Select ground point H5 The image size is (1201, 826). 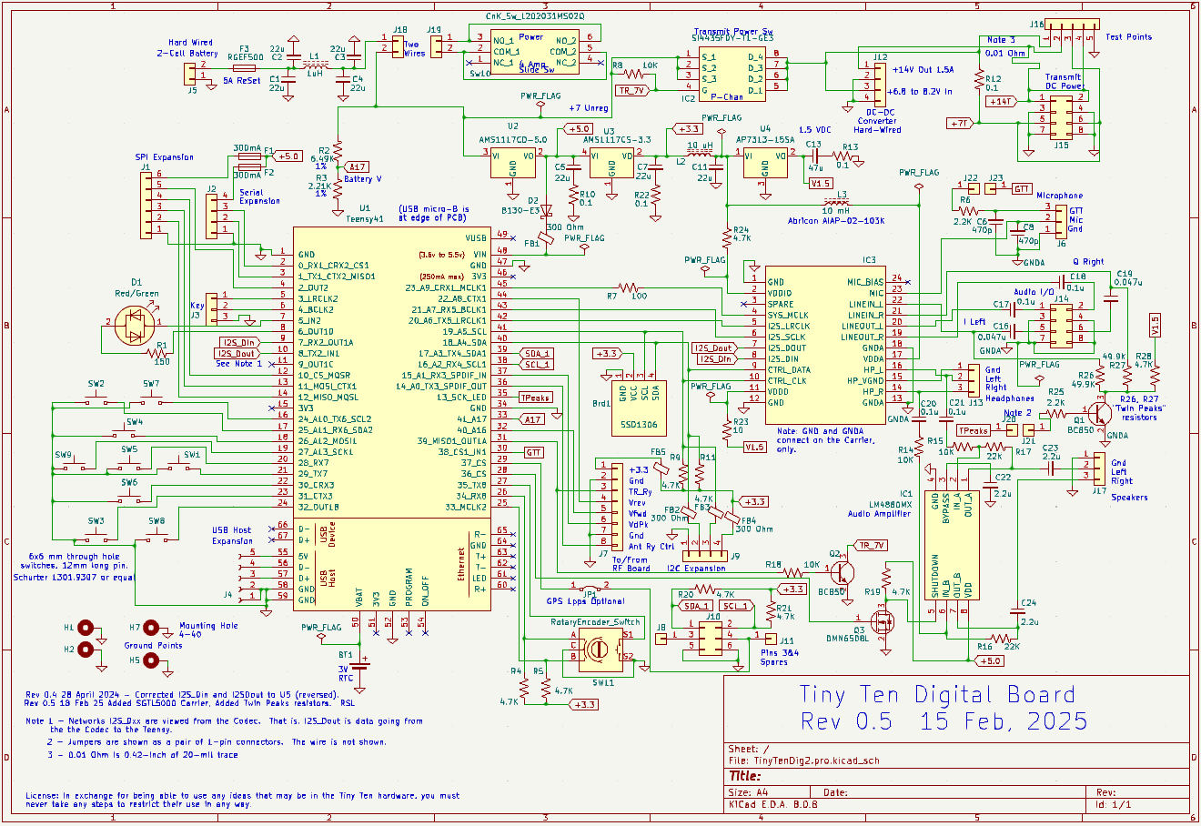pyautogui.click(x=153, y=660)
